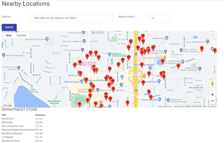Select Bed Bath & Beyond entry
Image resolution: width=224 pixels, height=143 pixels.
12,133
